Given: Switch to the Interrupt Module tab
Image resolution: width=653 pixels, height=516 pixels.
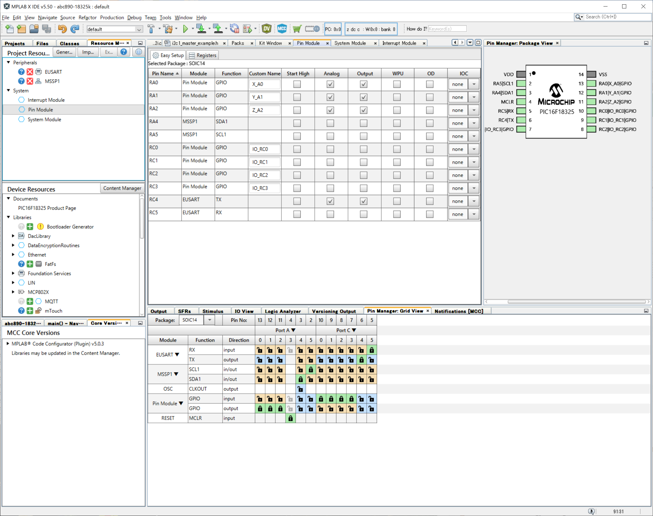Looking at the screenshot, I should pos(399,43).
